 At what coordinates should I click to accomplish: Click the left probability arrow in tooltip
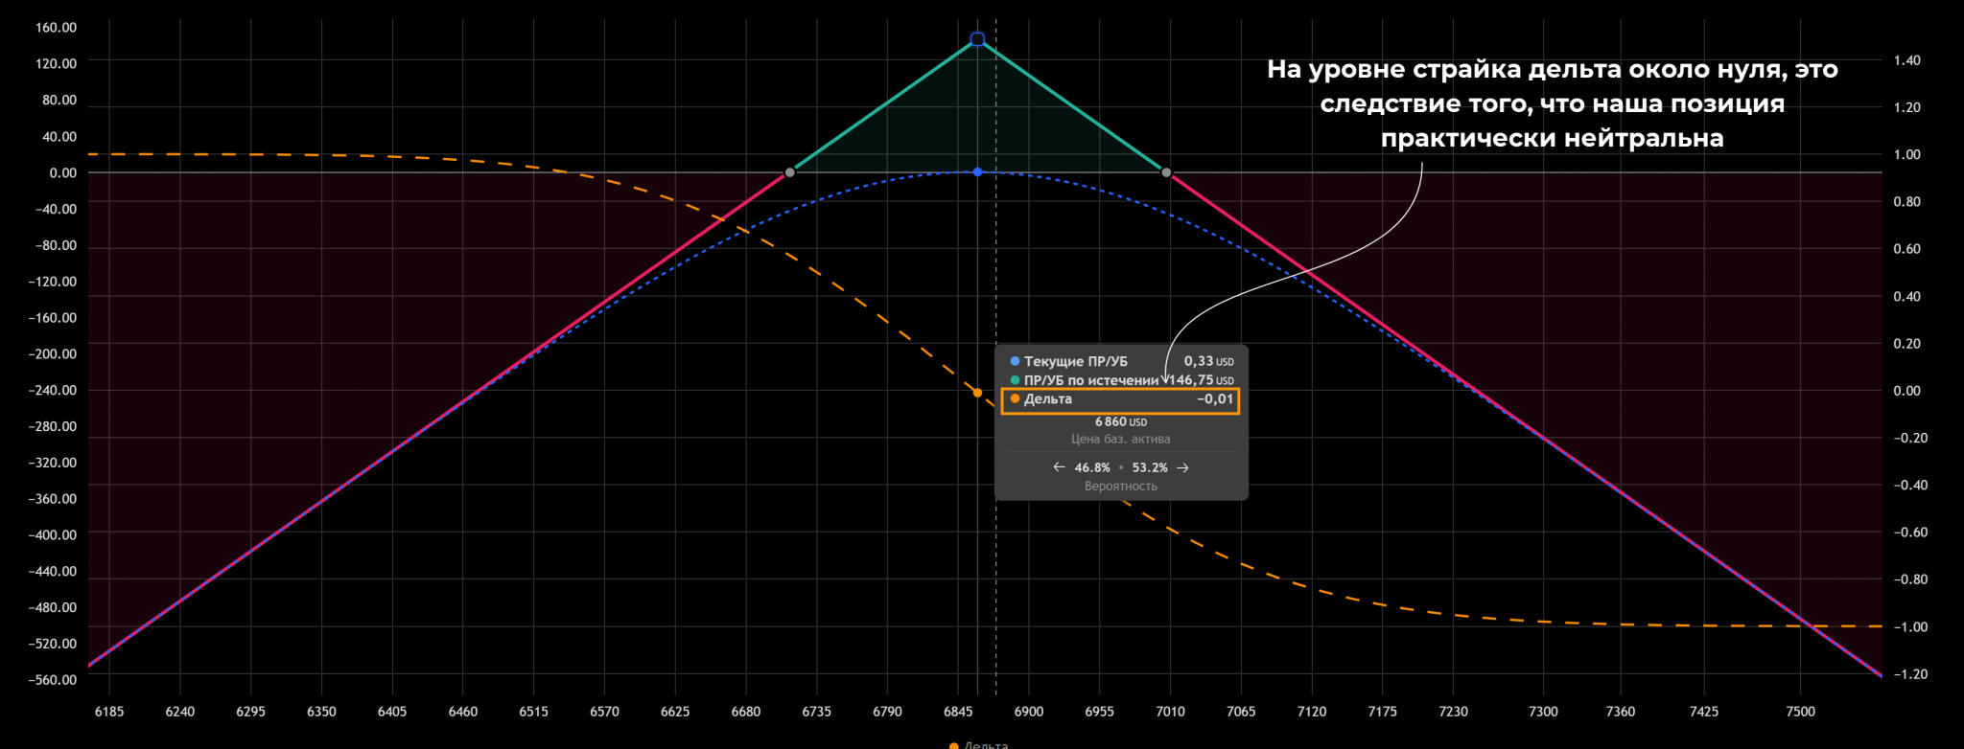1059,467
